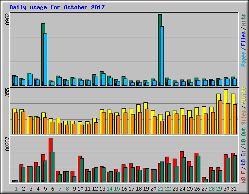Viewport: 249px width, 194px height.
Task: Click day label 1 on the x-axis
Action: click(16, 189)
